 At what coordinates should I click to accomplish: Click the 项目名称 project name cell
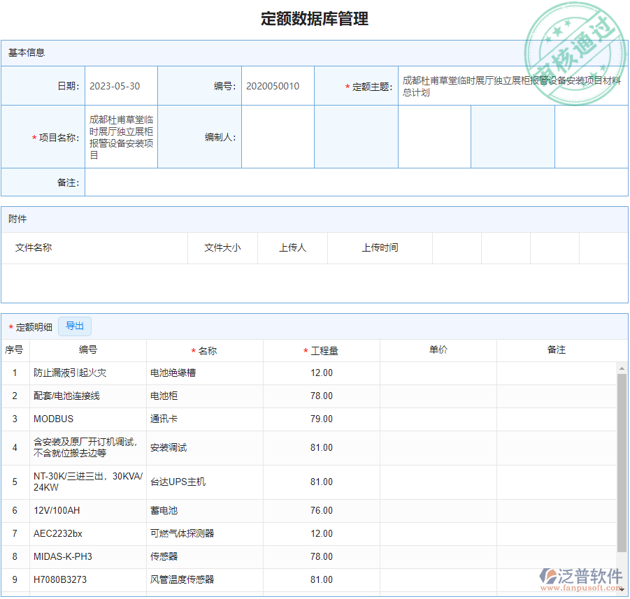click(121, 137)
